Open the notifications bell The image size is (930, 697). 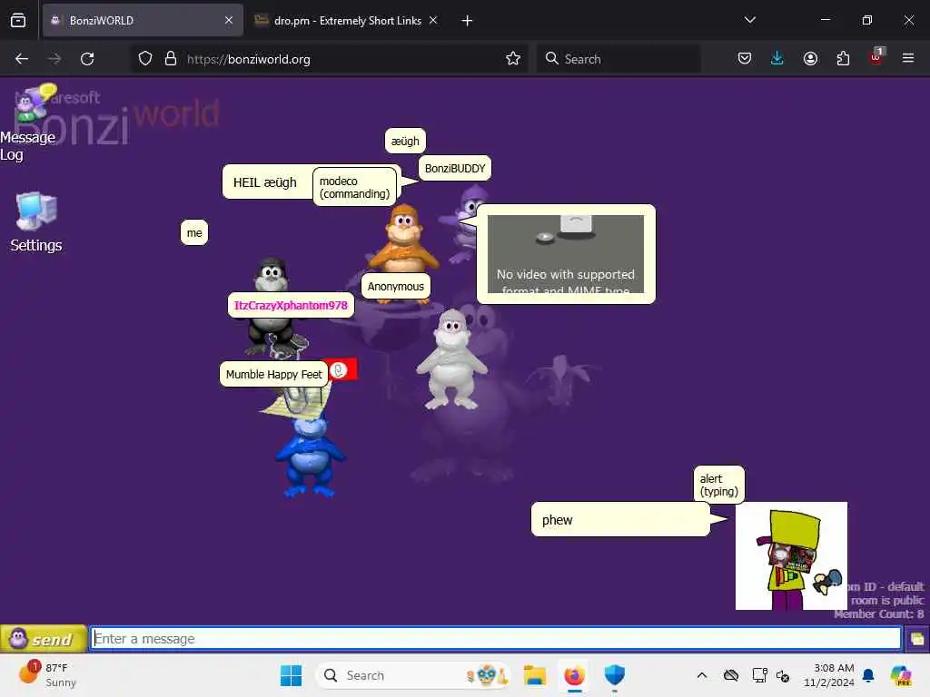tap(868, 675)
